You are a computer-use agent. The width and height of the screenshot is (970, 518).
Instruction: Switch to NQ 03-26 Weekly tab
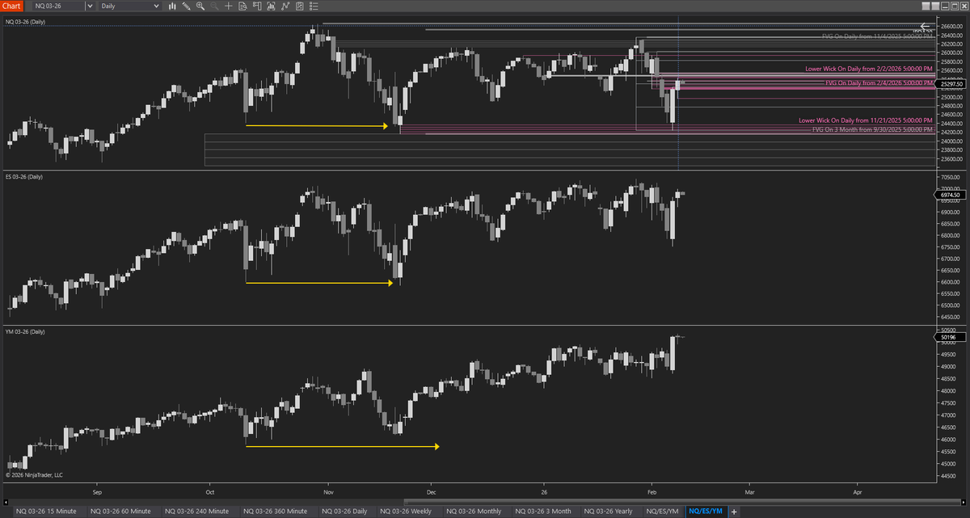406,512
